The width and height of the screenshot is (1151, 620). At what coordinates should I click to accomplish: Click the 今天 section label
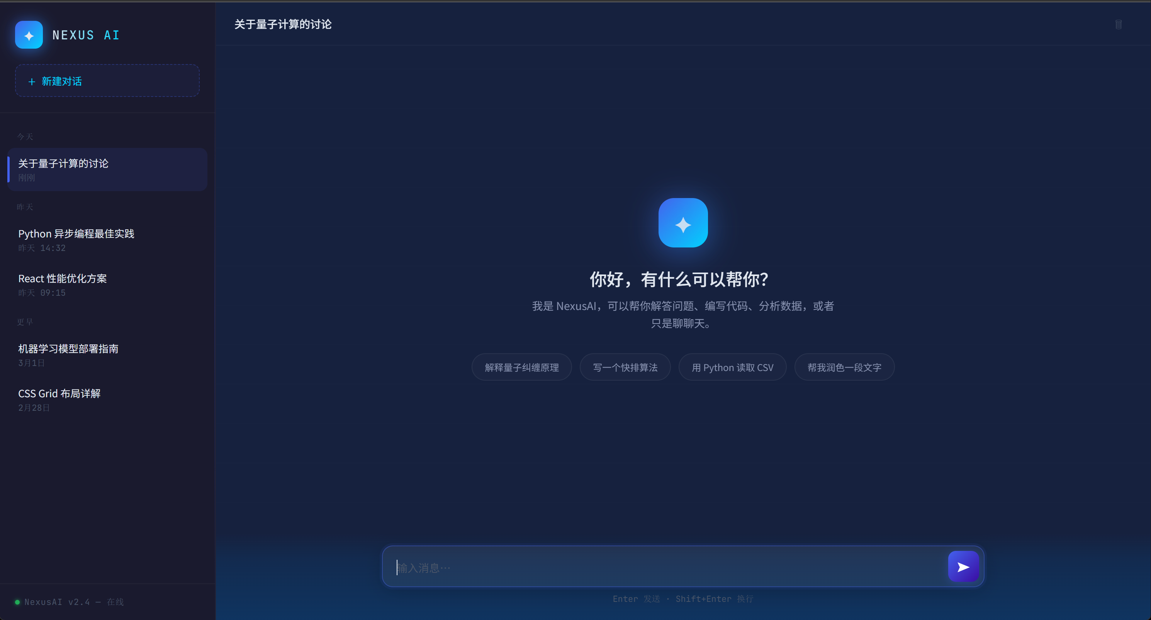pos(25,137)
